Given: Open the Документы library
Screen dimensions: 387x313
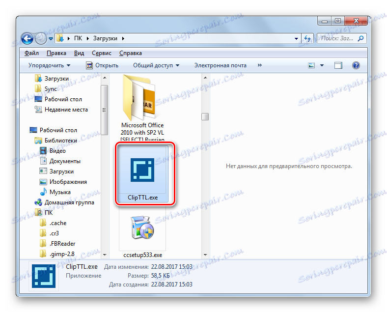Looking at the screenshot, I should click(65, 161).
